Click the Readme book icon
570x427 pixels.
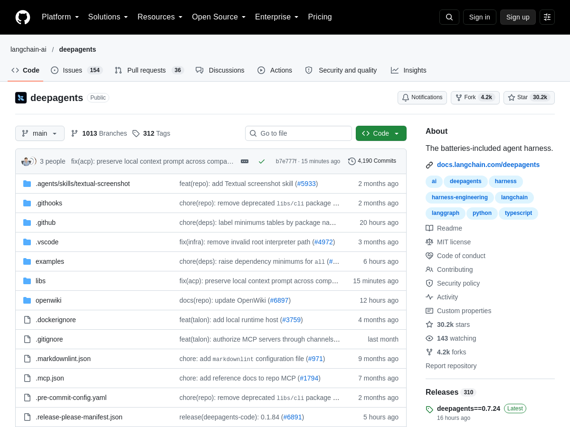(429, 228)
